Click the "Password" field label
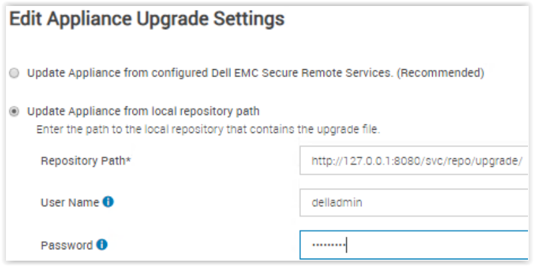Image resolution: width=534 pixels, height=266 pixels. [x=67, y=245]
